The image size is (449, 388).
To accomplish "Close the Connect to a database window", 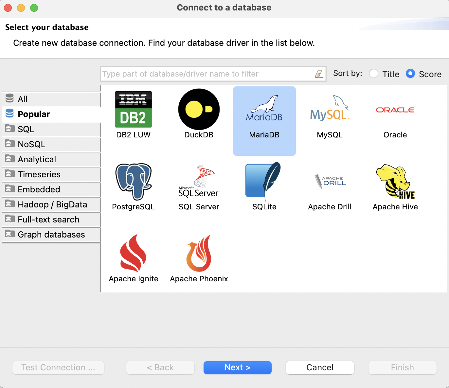I will pos(8,8).
